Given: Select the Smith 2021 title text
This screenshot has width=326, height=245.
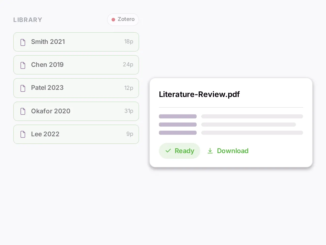Looking at the screenshot, I should [48, 42].
